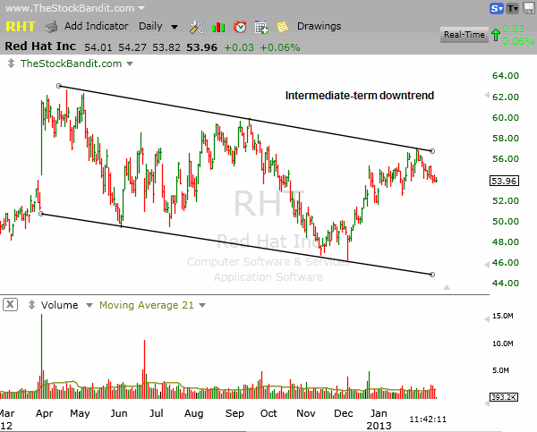
Task: Click the small triangle marker near 46.00 scale
Action: coord(487,265)
